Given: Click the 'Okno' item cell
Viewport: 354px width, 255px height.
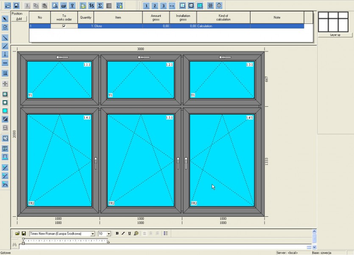Looking at the screenshot, I should click(118, 26).
